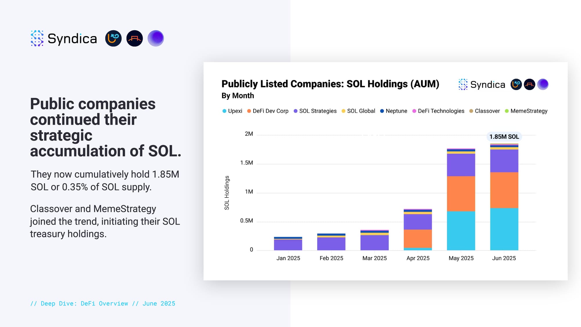Click the bridge logo inside the chart card

pos(530,85)
